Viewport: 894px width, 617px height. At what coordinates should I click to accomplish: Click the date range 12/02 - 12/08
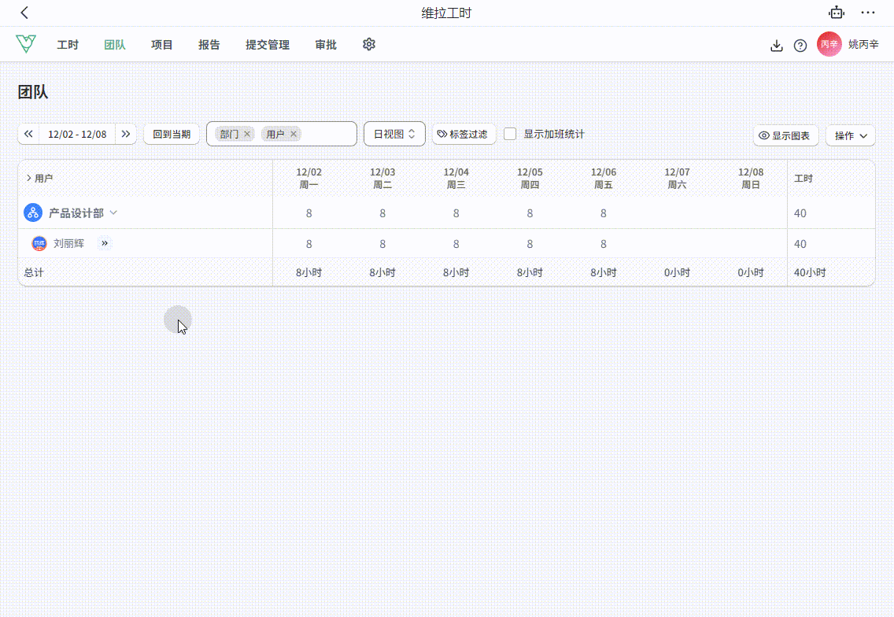77,134
